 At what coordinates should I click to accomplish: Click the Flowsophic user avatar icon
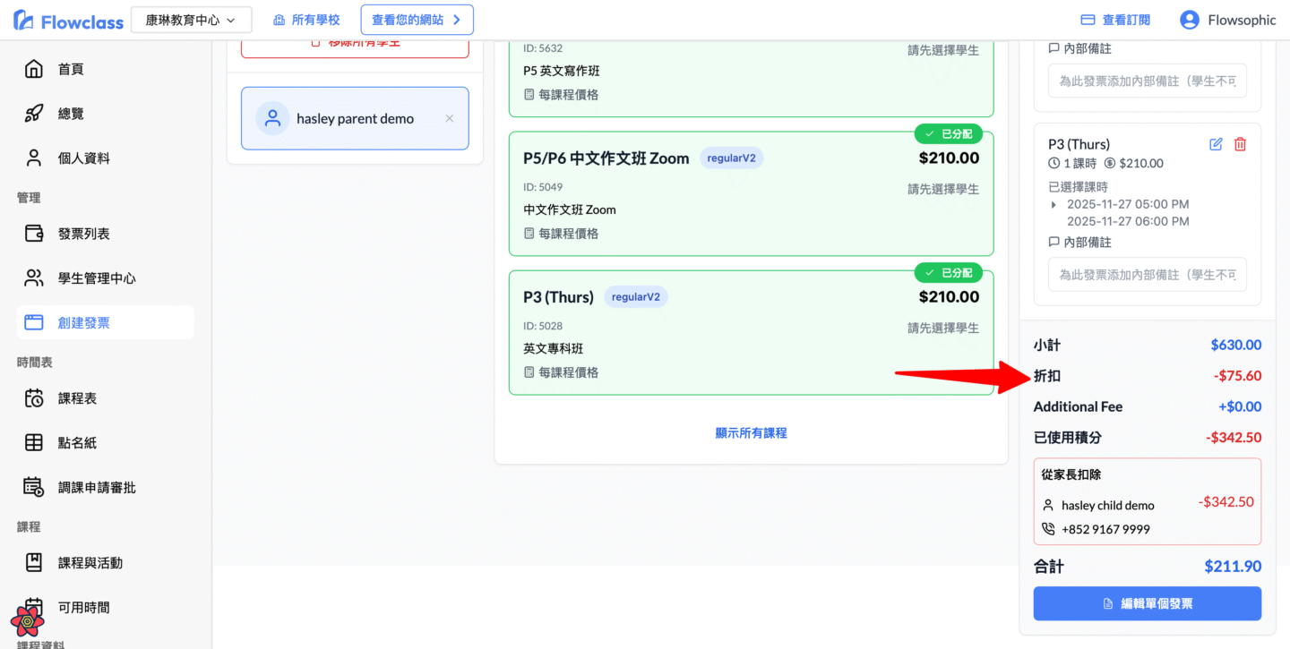click(x=1189, y=20)
